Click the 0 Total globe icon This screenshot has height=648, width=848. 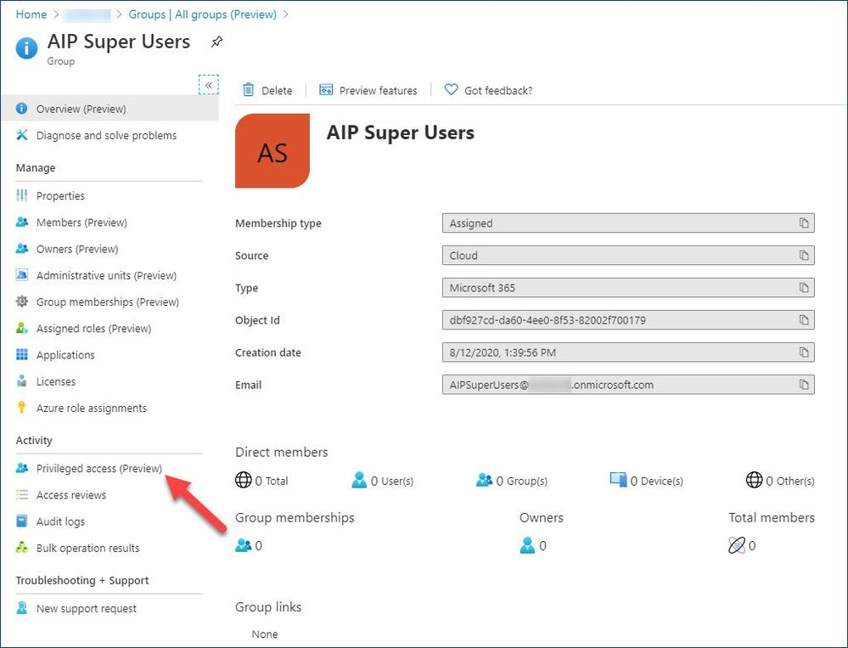[x=244, y=480]
